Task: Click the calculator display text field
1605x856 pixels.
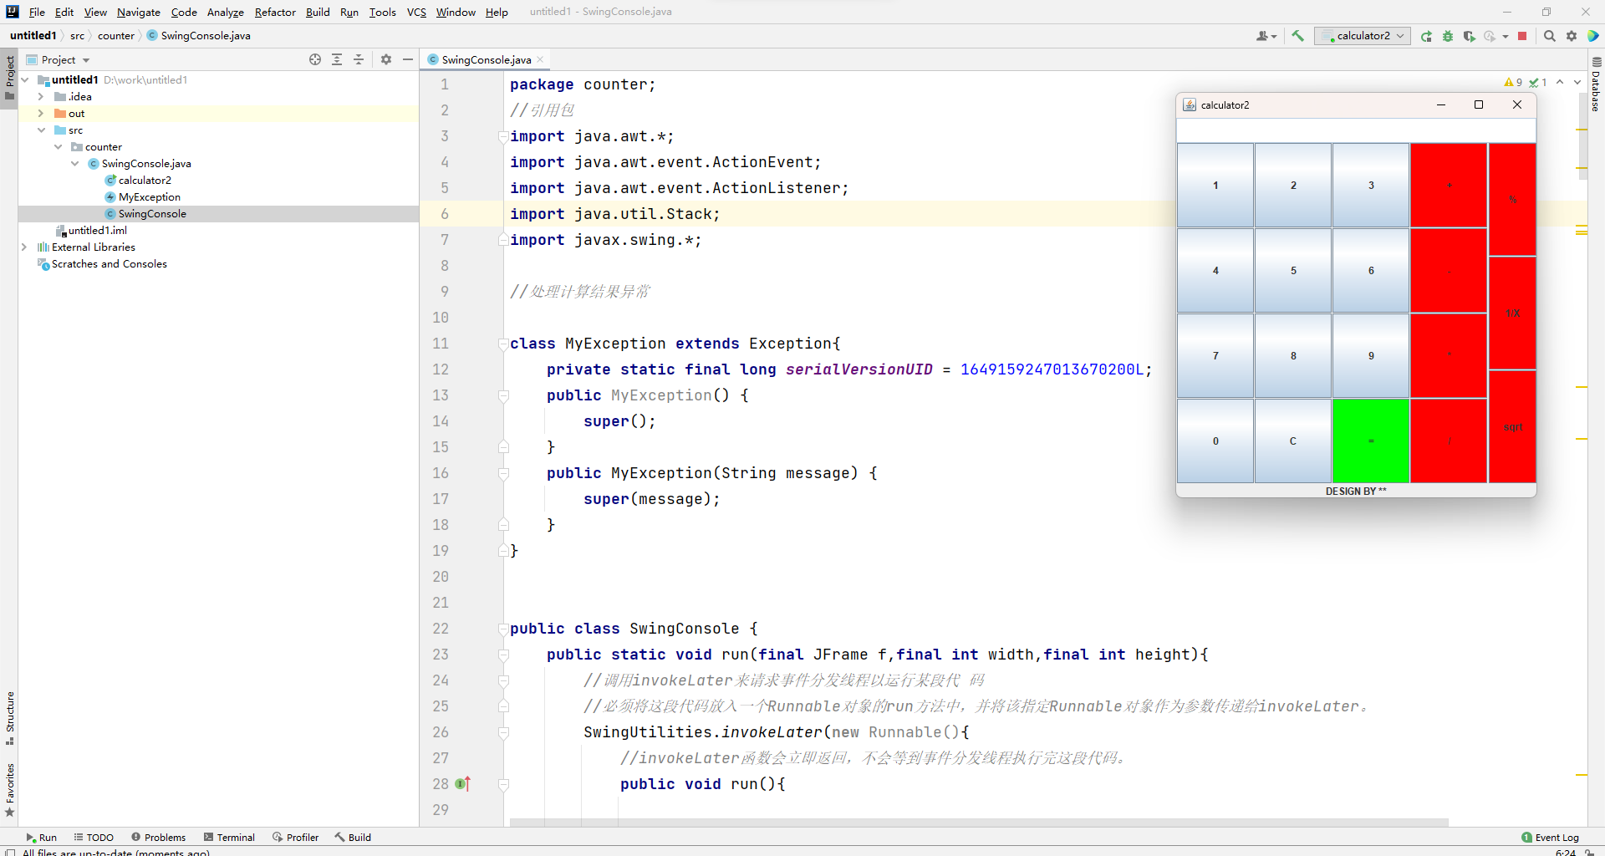Action: tap(1355, 130)
